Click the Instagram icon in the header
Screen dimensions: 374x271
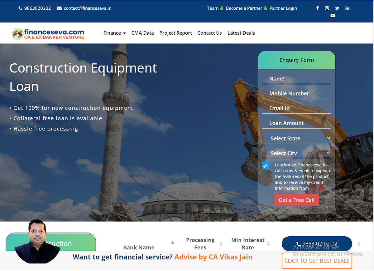coord(327,8)
